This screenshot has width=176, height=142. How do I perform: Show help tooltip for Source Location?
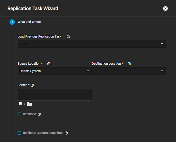point(49,64)
